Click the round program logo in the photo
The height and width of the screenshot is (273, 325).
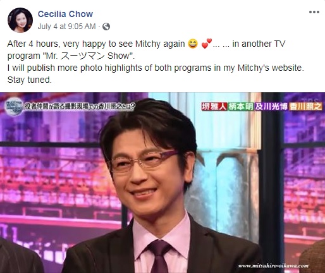point(14,107)
